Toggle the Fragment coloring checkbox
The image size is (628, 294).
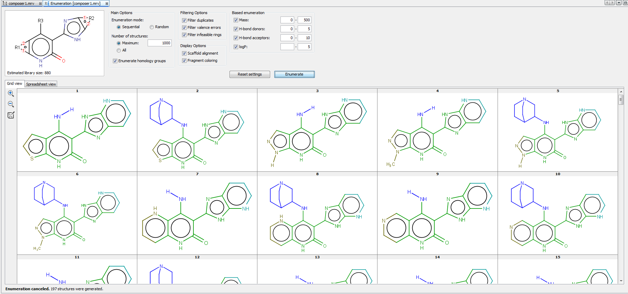tap(184, 60)
